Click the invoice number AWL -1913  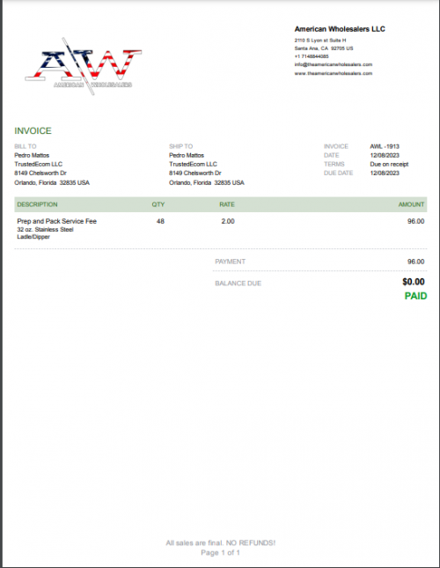385,146
